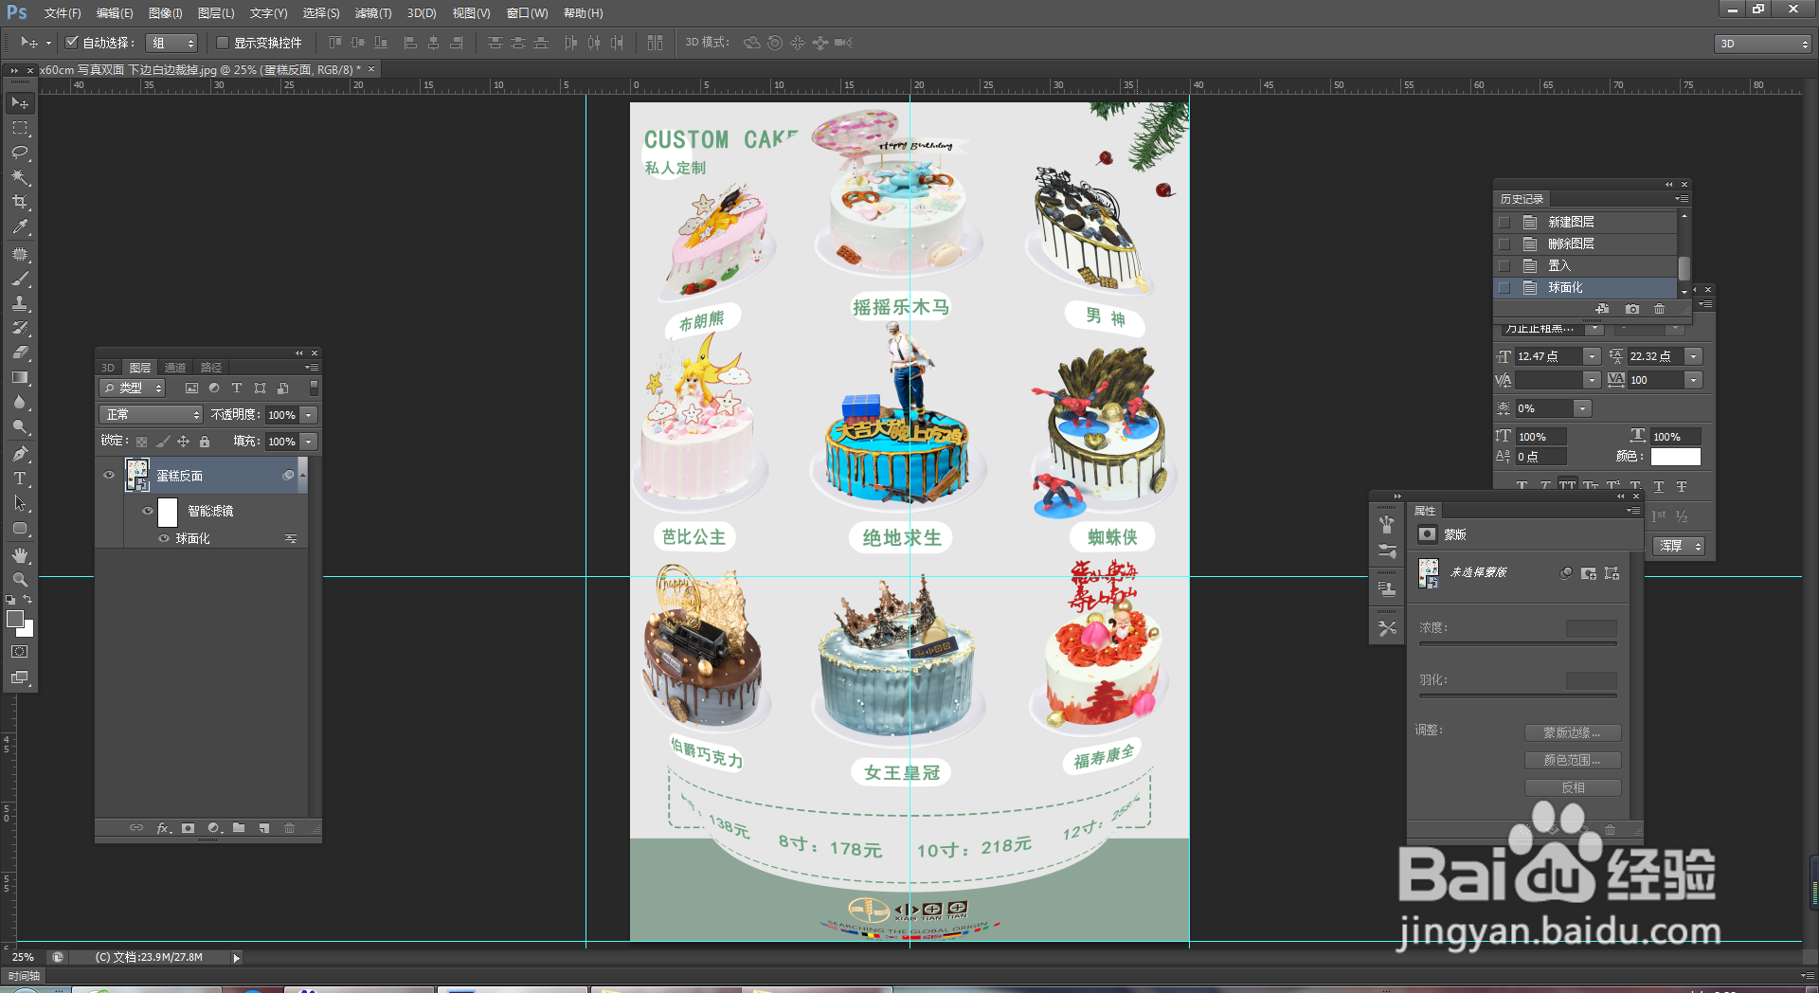
Task: Click the text color (颜色) white swatch
Action: pyautogui.click(x=1675, y=457)
